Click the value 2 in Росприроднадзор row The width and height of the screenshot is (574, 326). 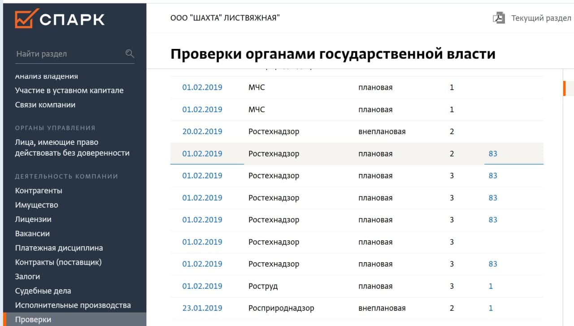(x=452, y=309)
